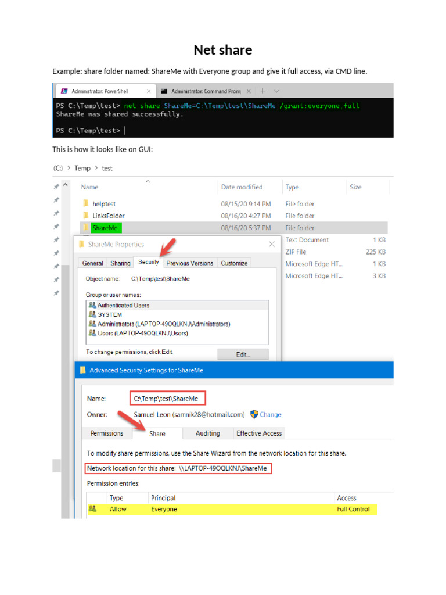Expand chevron between Temp and test
Image resolution: width=446 pixels, height=595 pixels.
point(96,167)
